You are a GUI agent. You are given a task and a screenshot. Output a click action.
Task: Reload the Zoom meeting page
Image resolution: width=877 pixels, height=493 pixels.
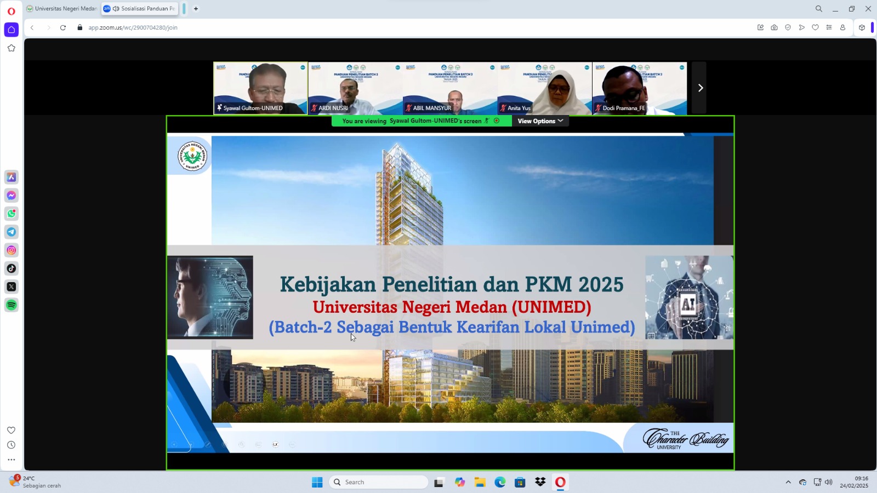tap(63, 27)
